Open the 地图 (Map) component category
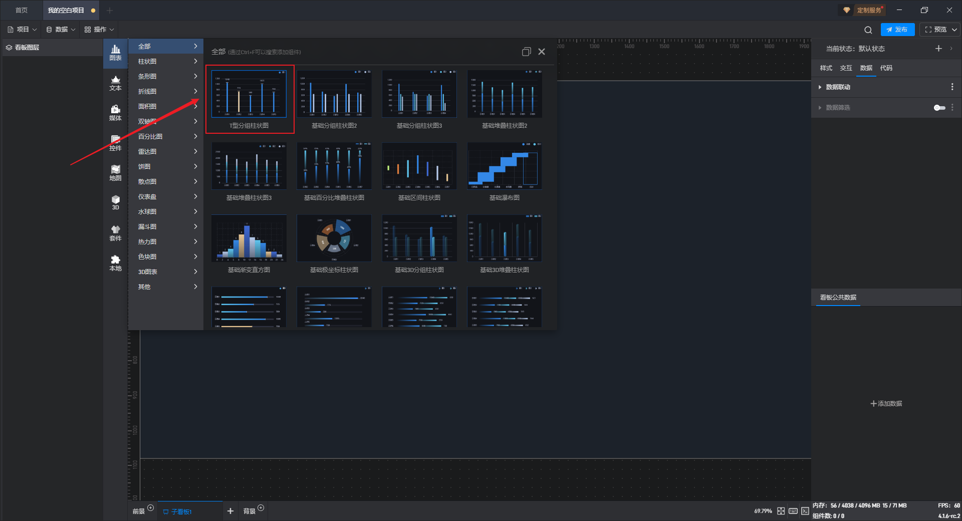This screenshot has height=521, width=962. 115,173
